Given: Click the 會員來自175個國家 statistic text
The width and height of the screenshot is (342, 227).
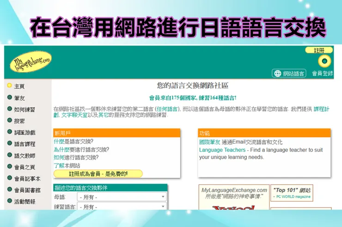Looking at the screenshot, I should coord(193,98).
